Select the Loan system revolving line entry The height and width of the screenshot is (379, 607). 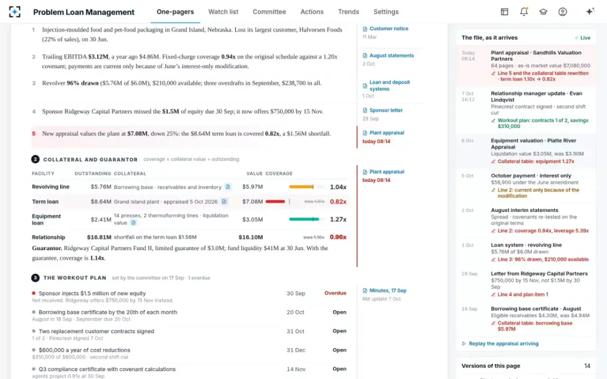pyautogui.click(x=526, y=252)
